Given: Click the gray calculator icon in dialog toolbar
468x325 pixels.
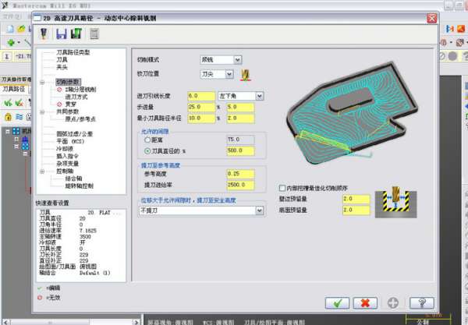Looking at the screenshot, I should pyautogui.click(x=94, y=34).
